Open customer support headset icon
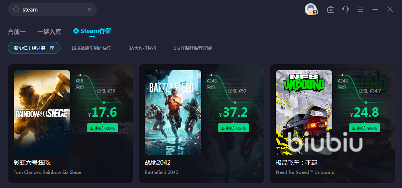The width and height of the screenshot is (402, 188). tap(346, 10)
